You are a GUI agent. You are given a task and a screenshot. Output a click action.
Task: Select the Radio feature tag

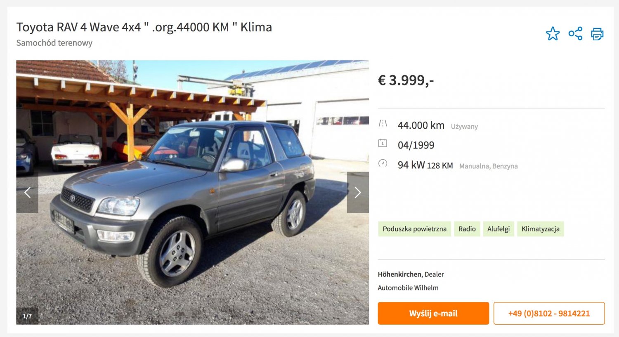click(467, 229)
